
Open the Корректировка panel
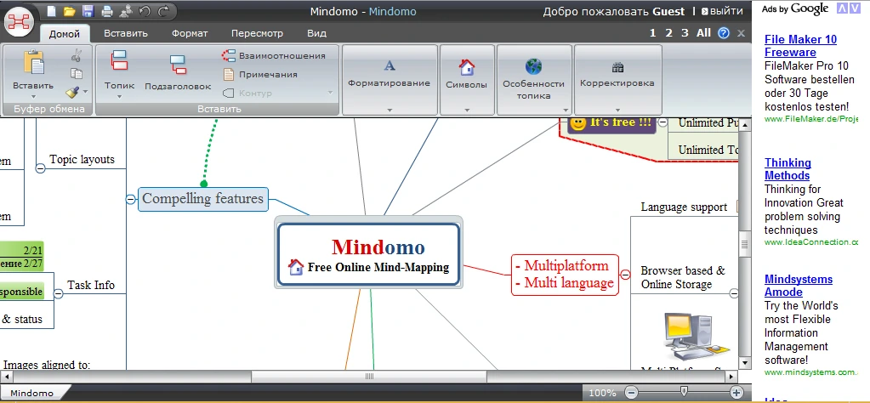click(x=617, y=79)
